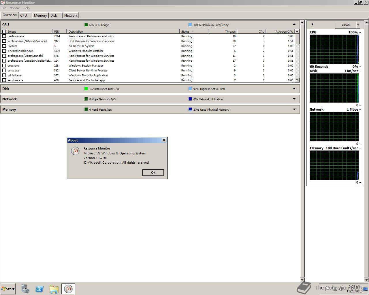
Task: Tick the checkbox for csrss.exe
Action: pos(4,71)
